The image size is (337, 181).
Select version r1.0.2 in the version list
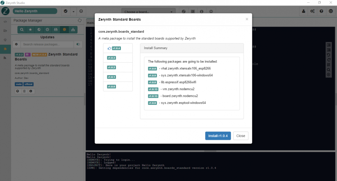pos(118,67)
